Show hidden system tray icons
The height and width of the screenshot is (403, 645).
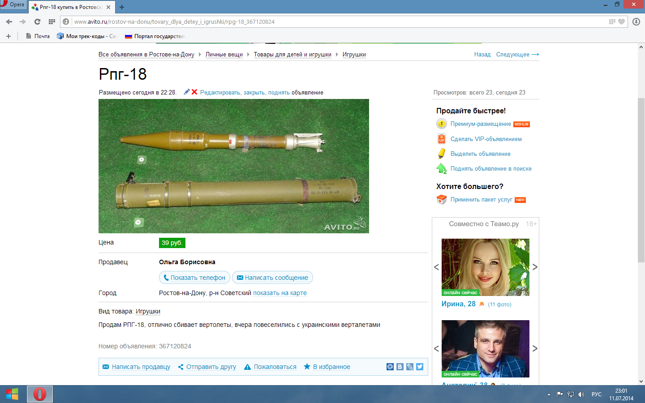(549, 394)
